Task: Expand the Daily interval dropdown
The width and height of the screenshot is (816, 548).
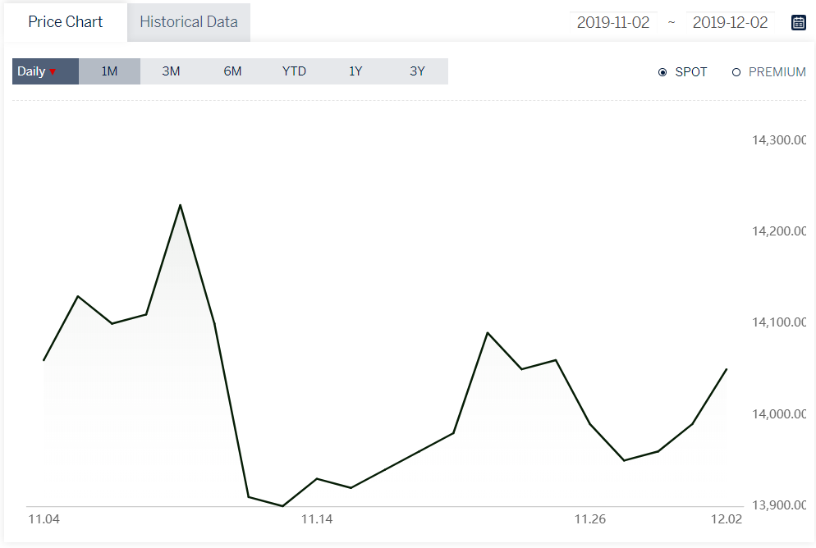Action: 45,71
